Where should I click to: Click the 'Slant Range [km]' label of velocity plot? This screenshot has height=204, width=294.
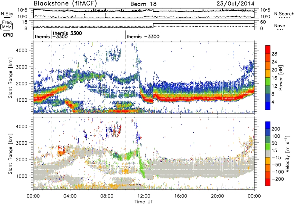pos(10,154)
